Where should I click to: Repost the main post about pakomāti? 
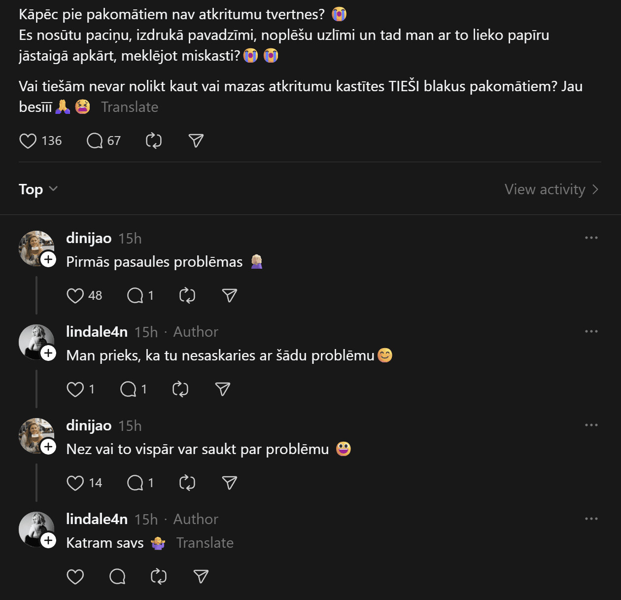(x=154, y=141)
